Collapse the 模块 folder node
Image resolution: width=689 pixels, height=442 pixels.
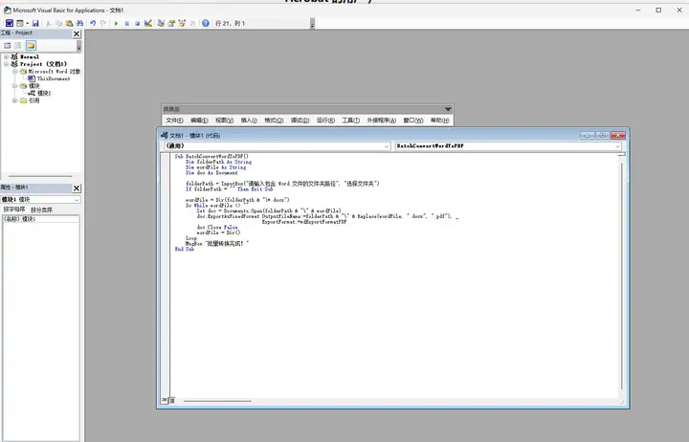(x=15, y=86)
